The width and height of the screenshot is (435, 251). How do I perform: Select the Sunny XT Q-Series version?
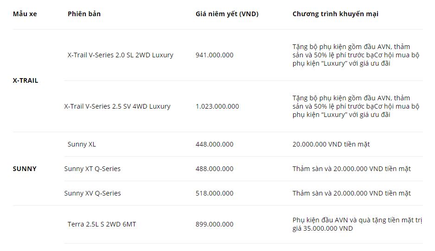pos(92,169)
